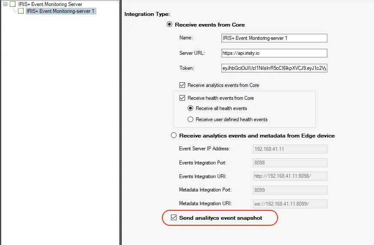374x245 pixels.
Task: Click the Token input field
Action: [274, 68]
